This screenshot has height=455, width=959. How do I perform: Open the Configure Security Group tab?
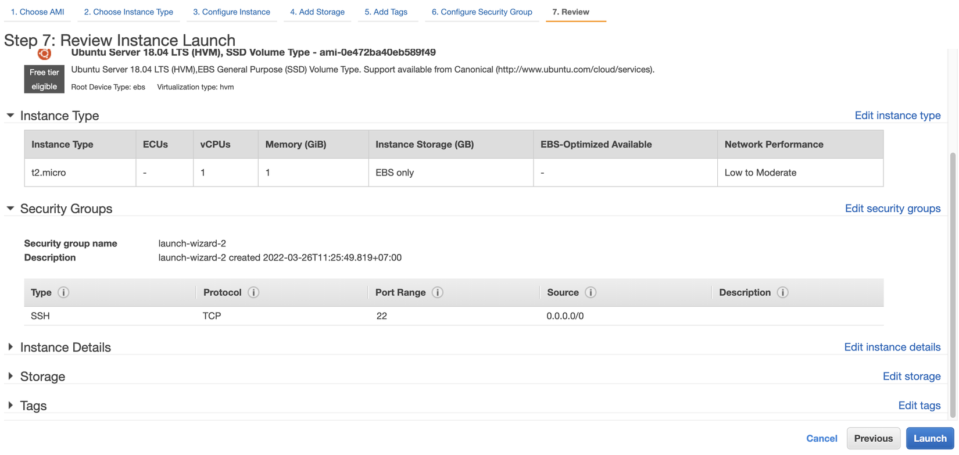click(x=482, y=12)
